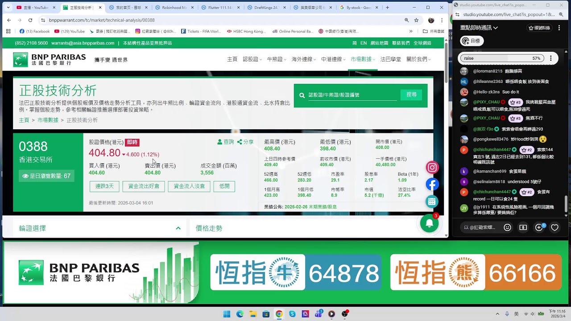This screenshot has height=321, width=571.
Task: Click the 是日瀏覽數量 eye view counter
Action: click(46, 176)
